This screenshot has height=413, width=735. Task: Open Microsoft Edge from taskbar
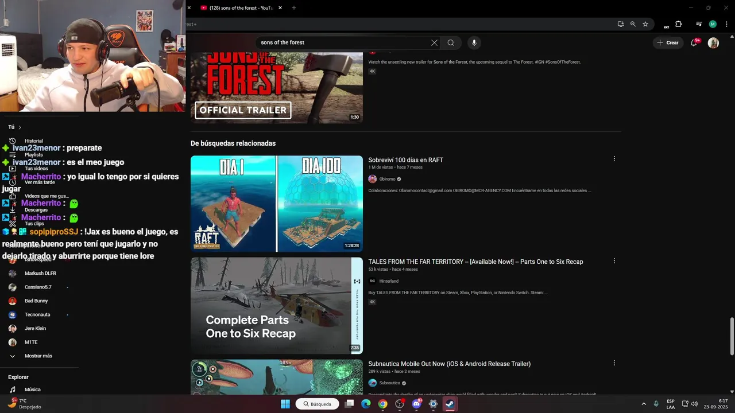click(x=366, y=404)
